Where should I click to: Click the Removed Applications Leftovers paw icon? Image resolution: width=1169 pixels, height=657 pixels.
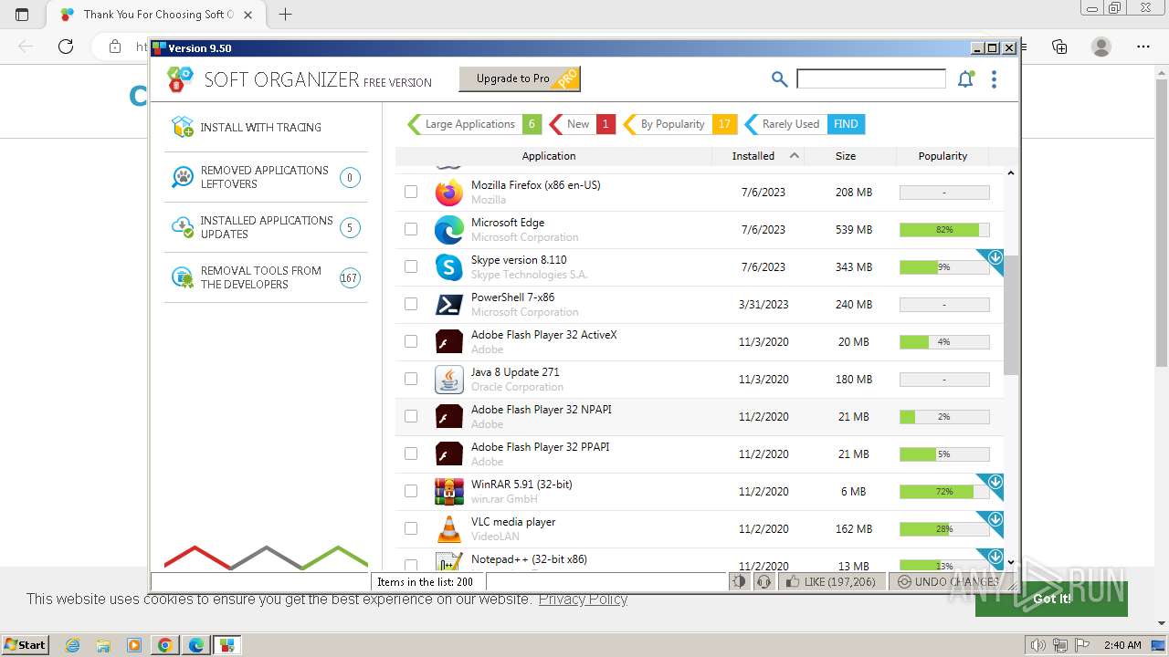(x=183, y=177)
